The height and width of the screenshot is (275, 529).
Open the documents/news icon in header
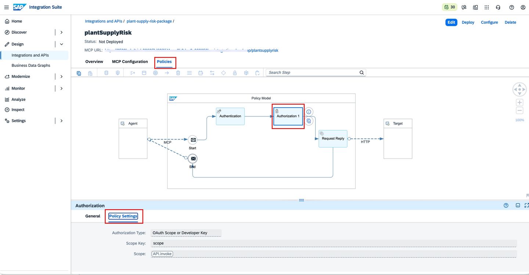click(475, 7)
